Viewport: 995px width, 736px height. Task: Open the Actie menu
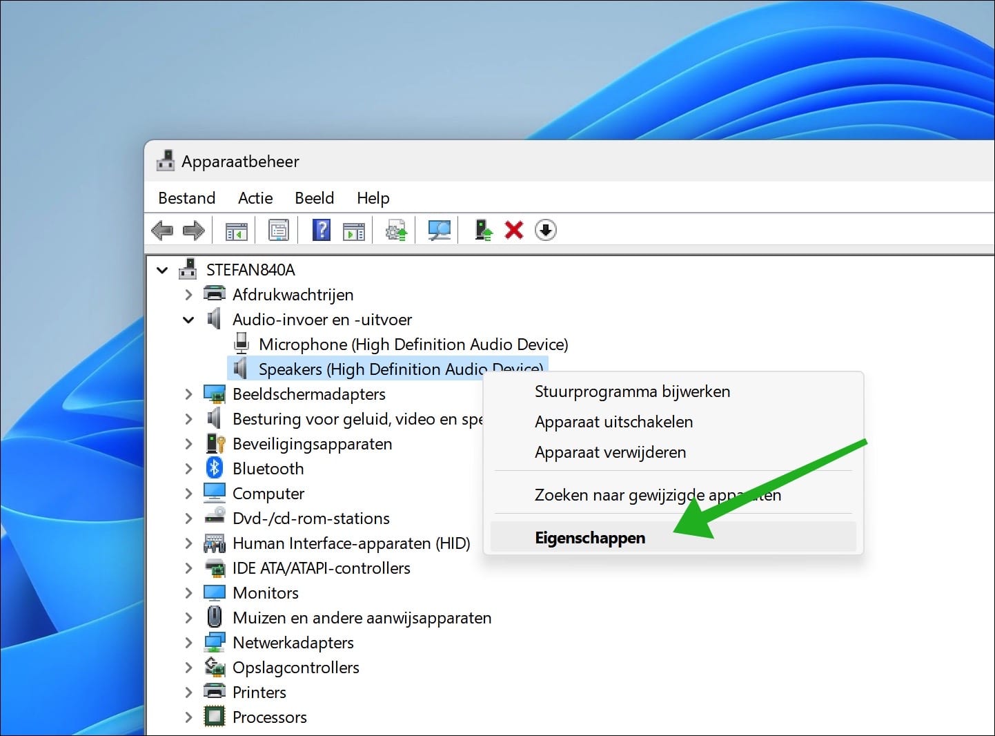coord(255,198)
